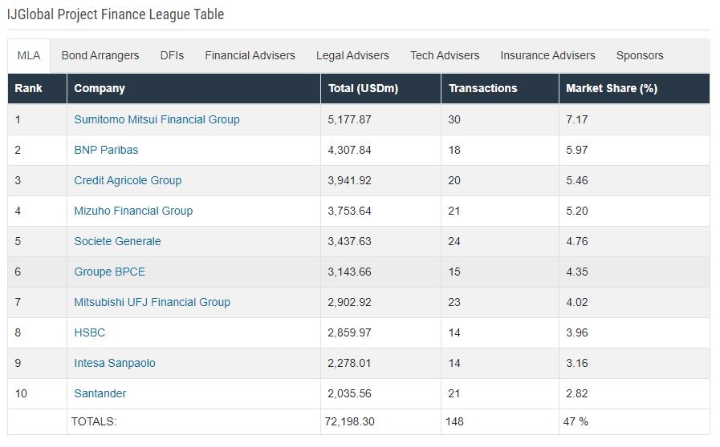Image resolution: width=720 pixels, height=447 pixels.
Task: Select market share value 2.82
Action: pos(577,393)
